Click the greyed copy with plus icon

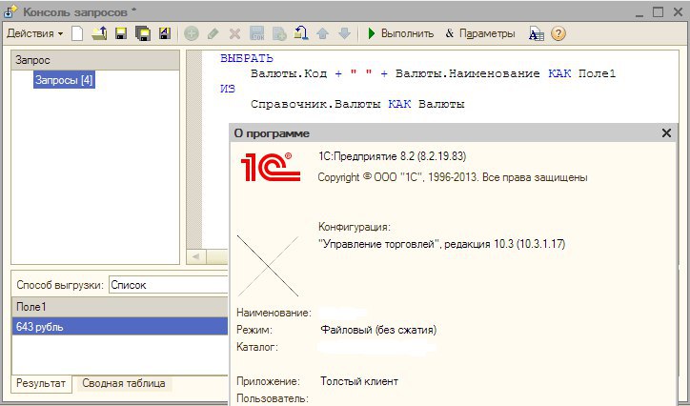pos(279,33)
